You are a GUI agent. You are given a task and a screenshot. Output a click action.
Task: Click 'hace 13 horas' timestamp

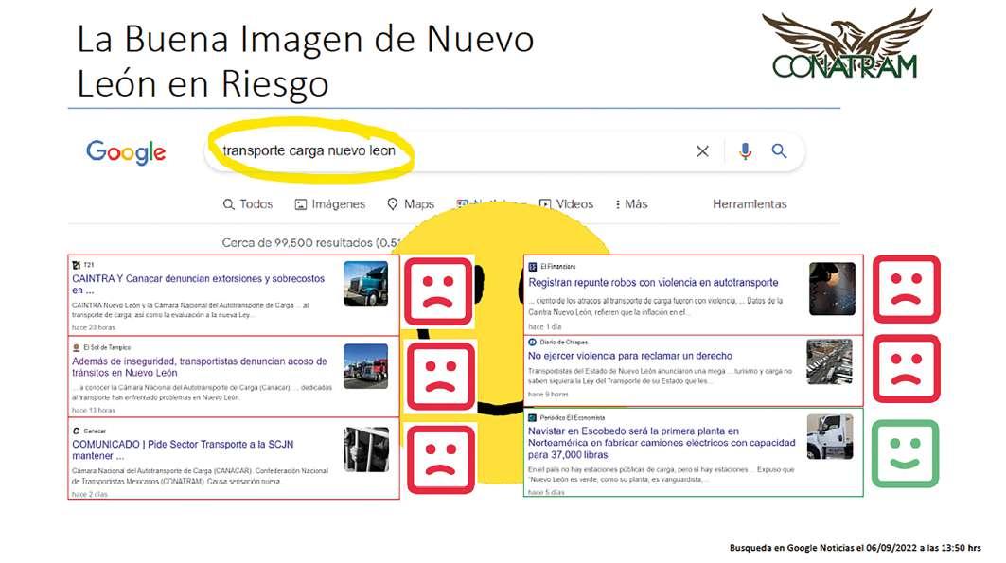coord(94,411)
